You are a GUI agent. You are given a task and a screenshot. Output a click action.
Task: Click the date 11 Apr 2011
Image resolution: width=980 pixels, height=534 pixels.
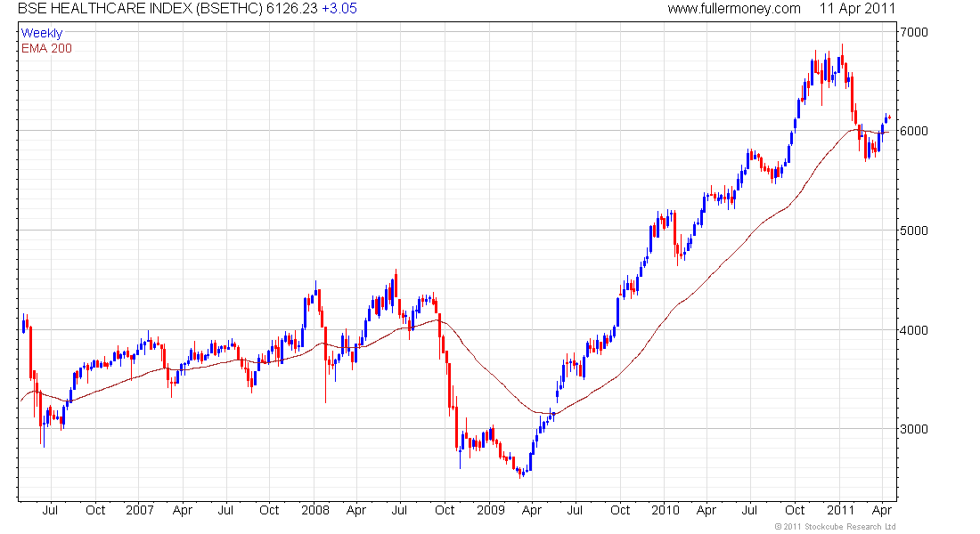[x=857, y=9]
